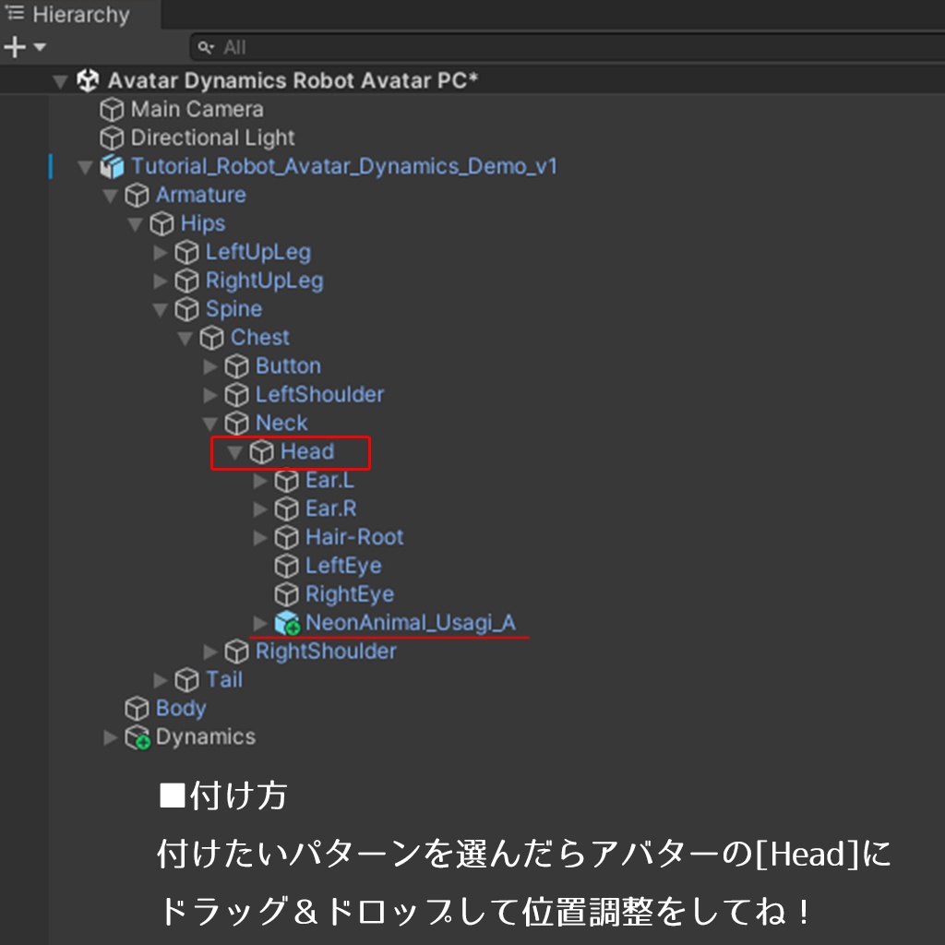This screenshot has height=945, width=945.
Task: Click the LeftShoulder cube icon
Action: 237,395
